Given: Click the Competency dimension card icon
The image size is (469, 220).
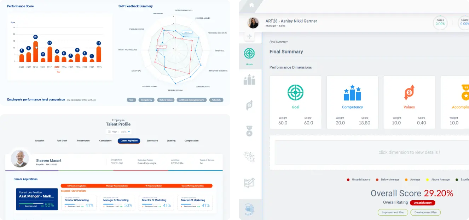Looking at the screenshot, I should (352, 93).
